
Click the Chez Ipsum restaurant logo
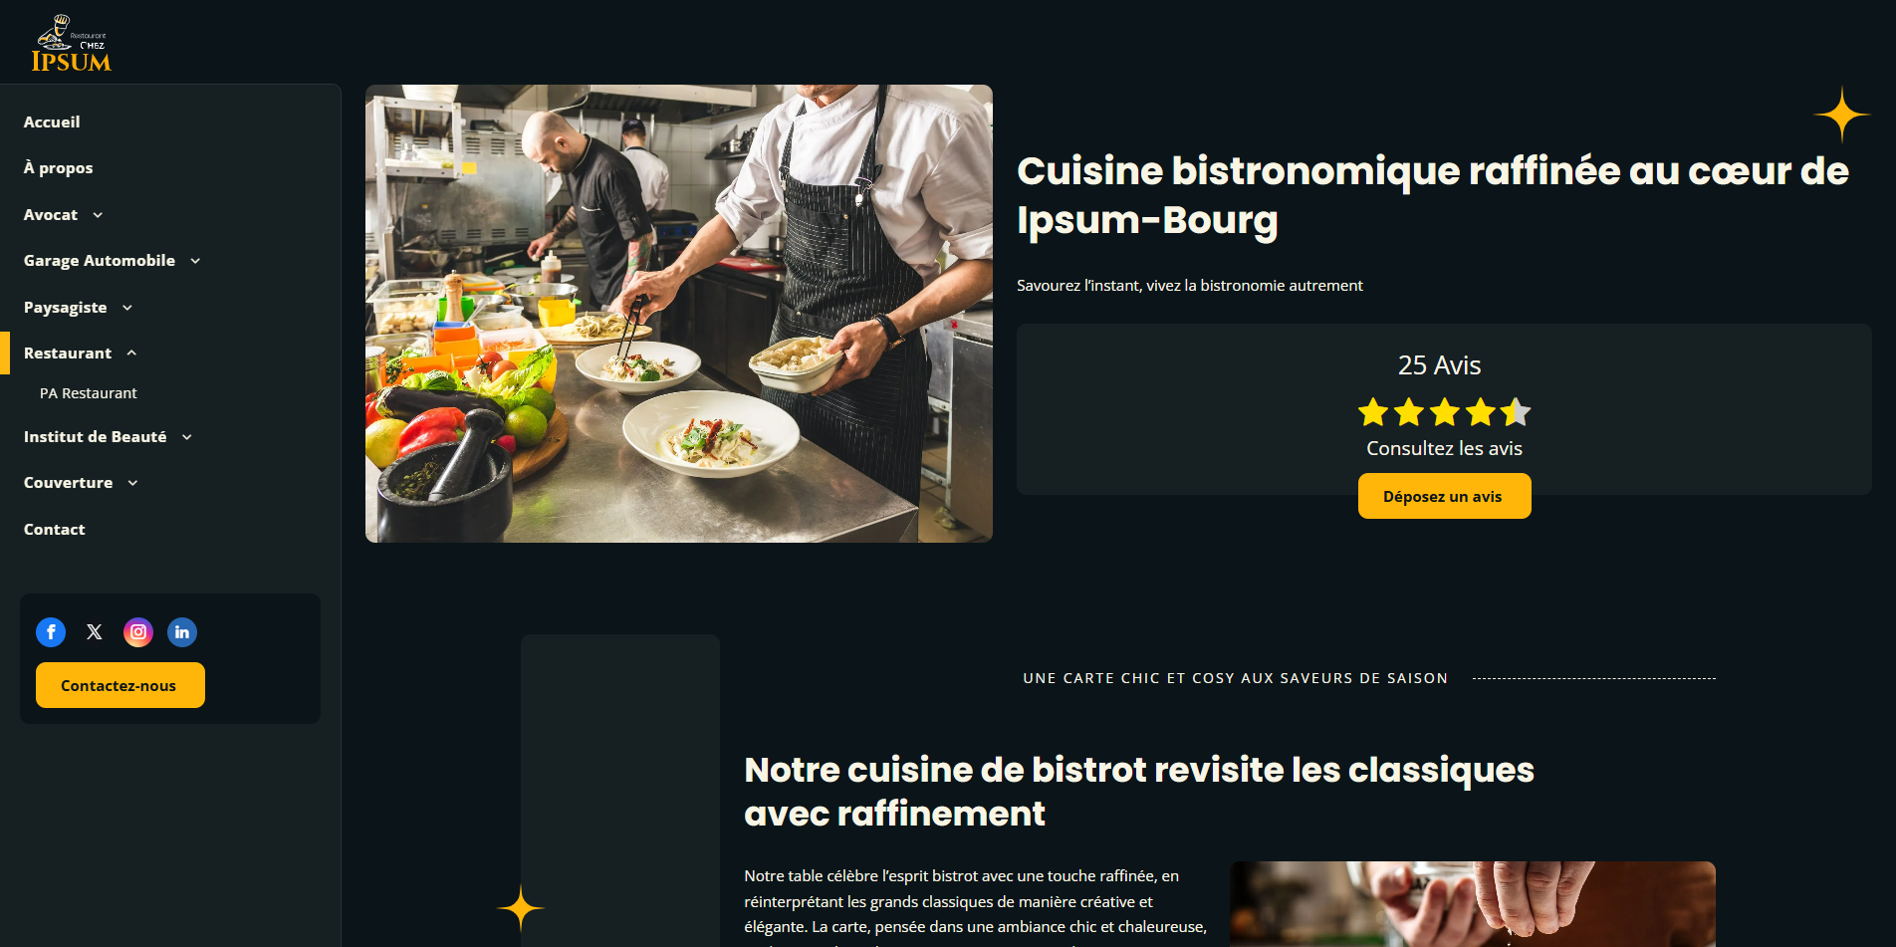click(x=71, y=44)
